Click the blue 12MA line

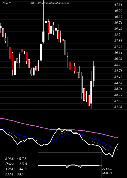[x=59, y=137]
